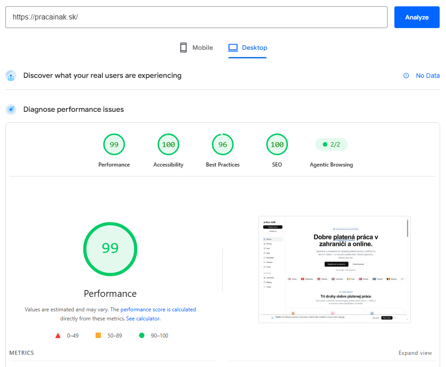Click the Diagnose performance issues radar icon

[x=11, y=110]
